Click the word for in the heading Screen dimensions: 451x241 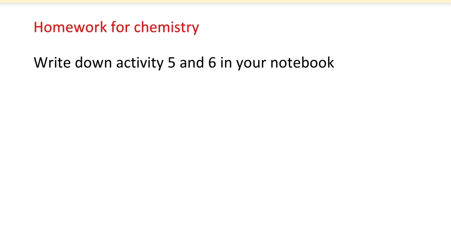tap(120, 28)
